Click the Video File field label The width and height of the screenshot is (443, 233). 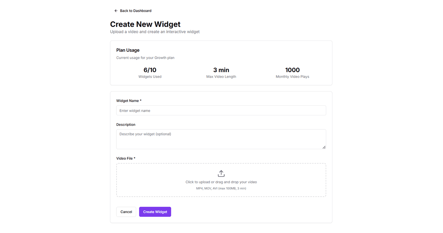point(126,158)
